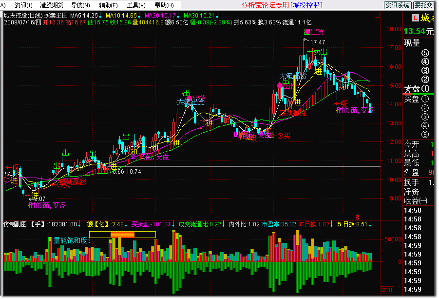The image size is (439, 299).
Task: Open the 导航(N) menu
Action: [x=80, y=5]
